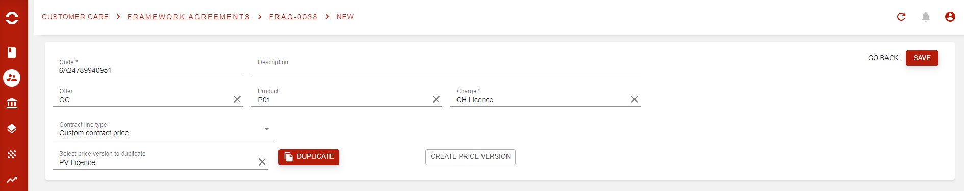Clear the Product field value P01
Screen dimensions: 964x191
pos(436,99)
